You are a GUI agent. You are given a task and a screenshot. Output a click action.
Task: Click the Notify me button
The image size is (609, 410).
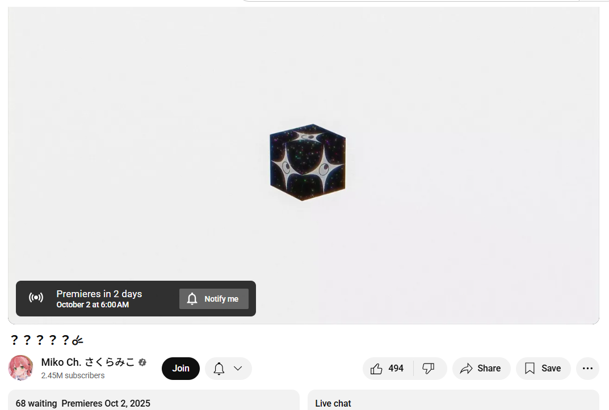(214, 299)
